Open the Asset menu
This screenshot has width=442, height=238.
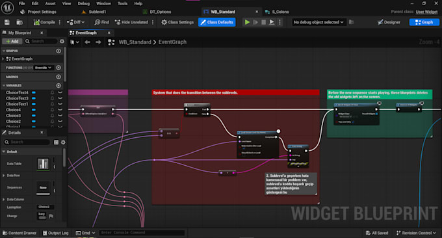(x=51, y=4)
